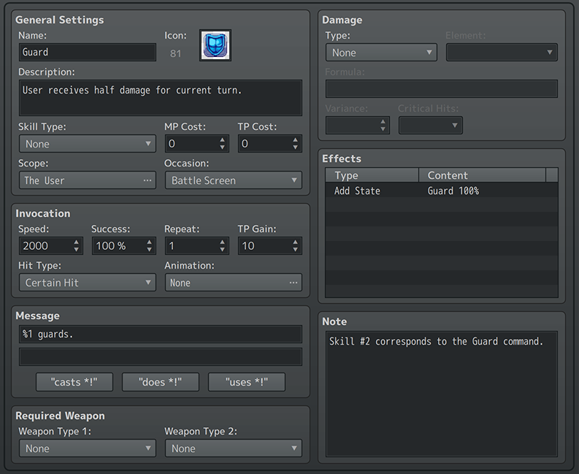Viewport: 579px width, 474px height.
Task: Open the Animation selection field
Action: [x=233, y=283]
